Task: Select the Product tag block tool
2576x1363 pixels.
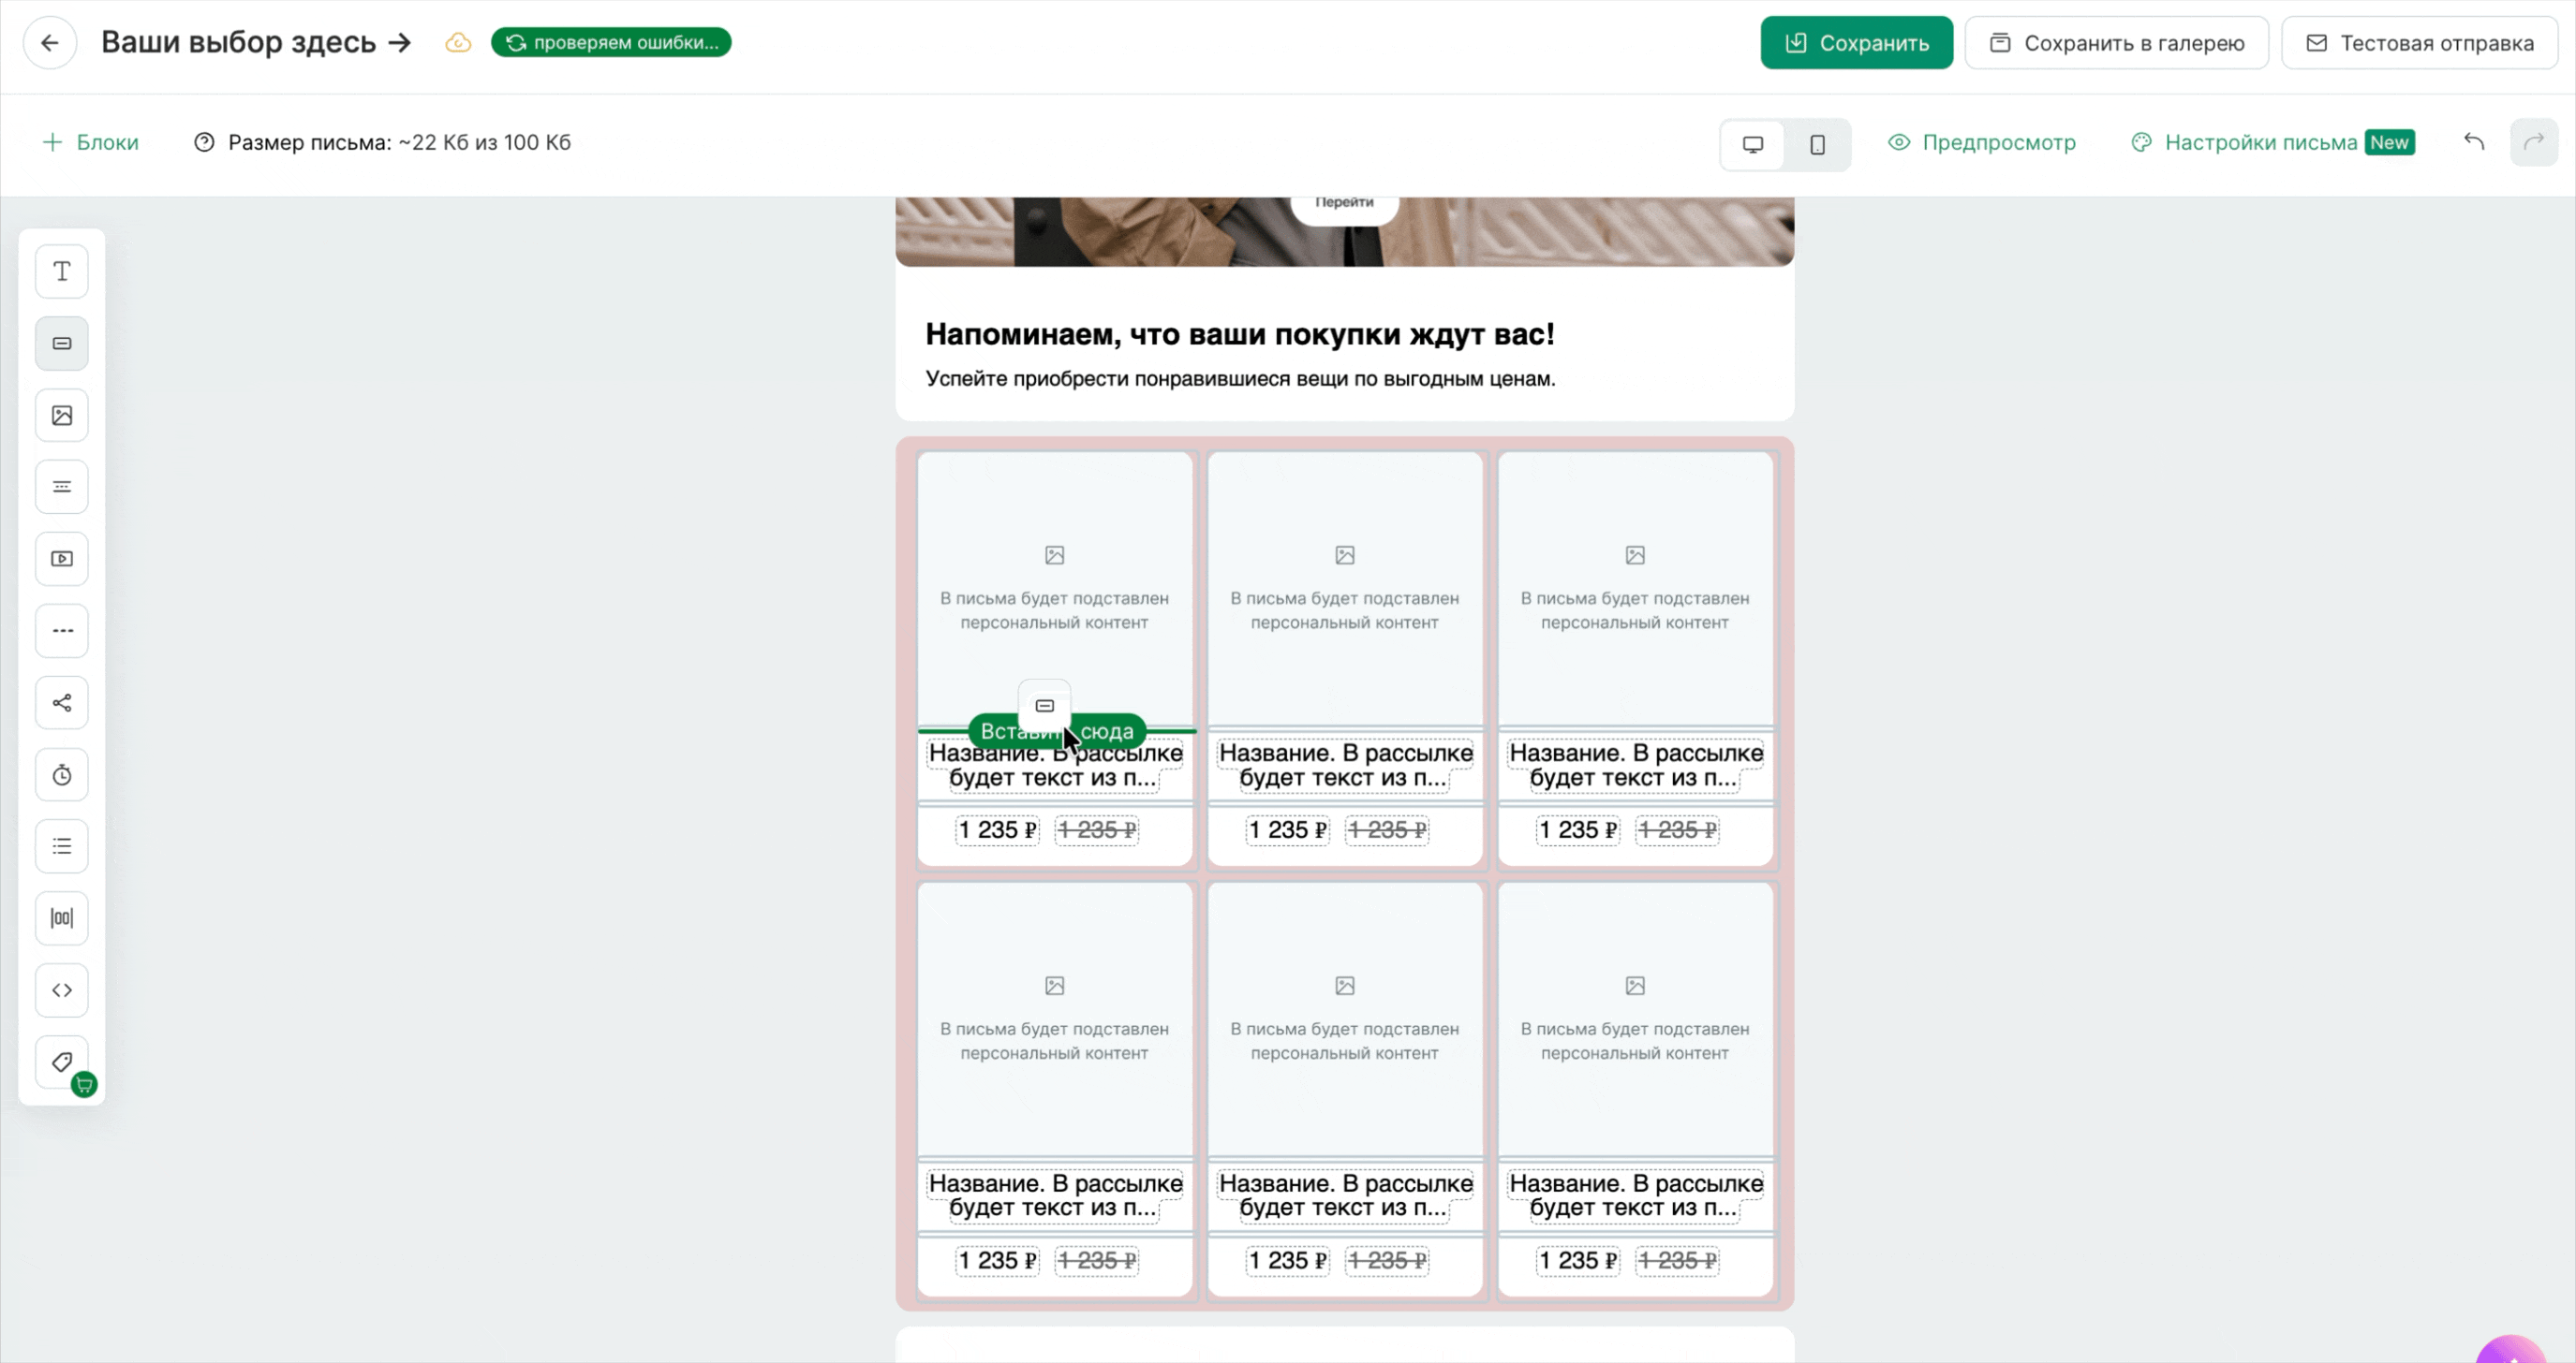Action: click(x=62, y=1063)
